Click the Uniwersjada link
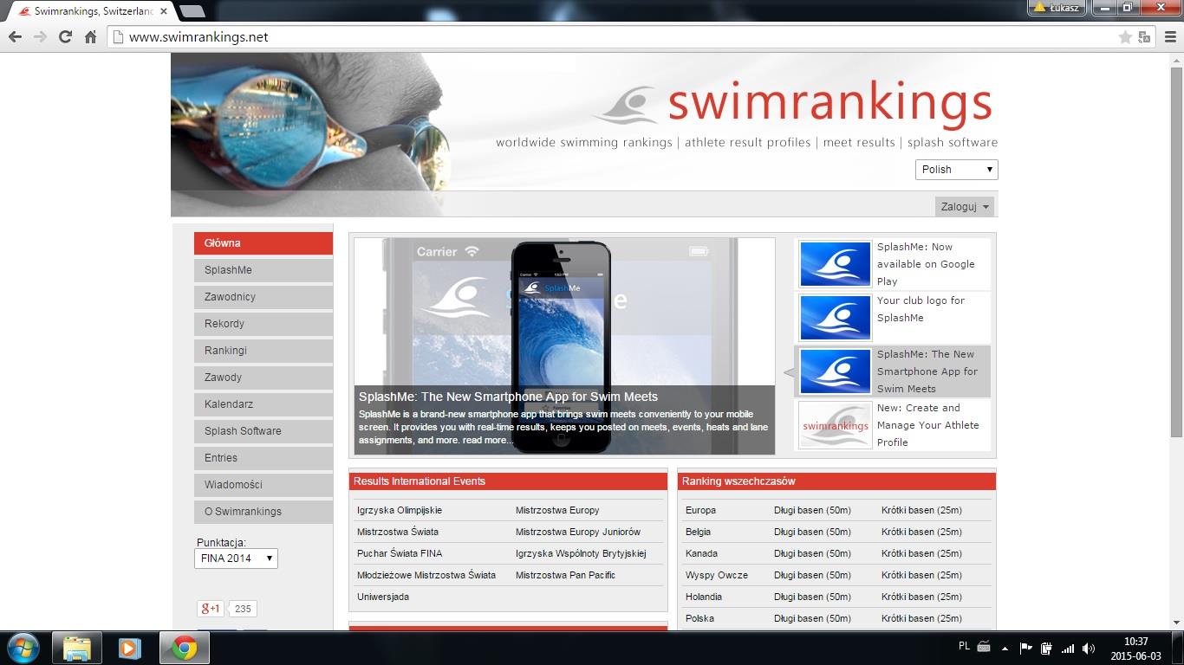Viewport: 1184px width, 665px height. click(x=383, y=597)
